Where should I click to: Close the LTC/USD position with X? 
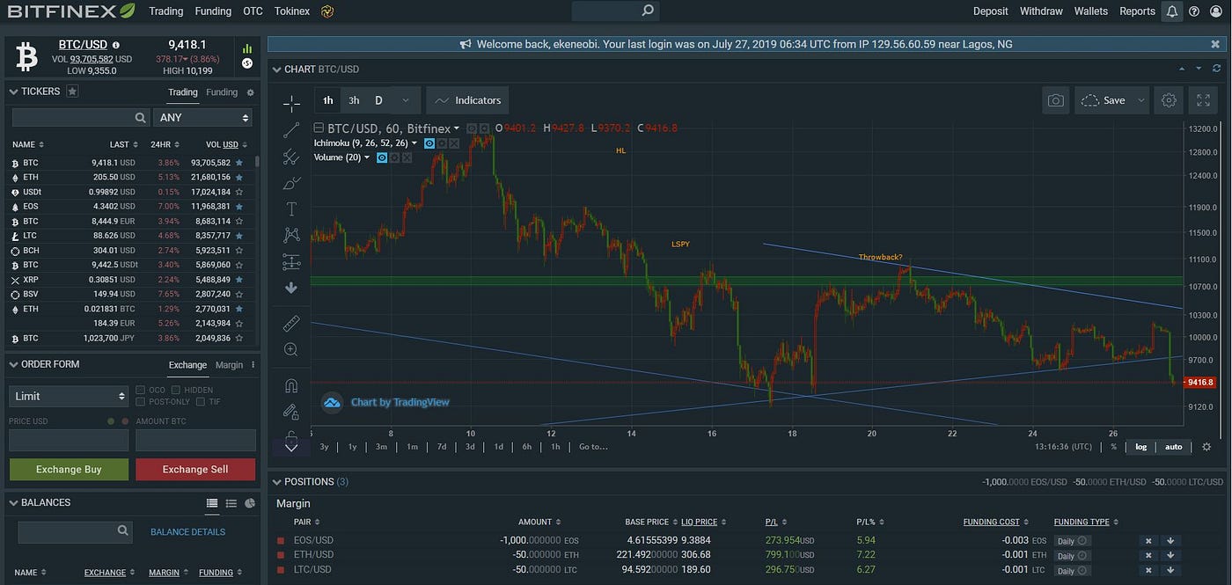tap(1148, 570)
